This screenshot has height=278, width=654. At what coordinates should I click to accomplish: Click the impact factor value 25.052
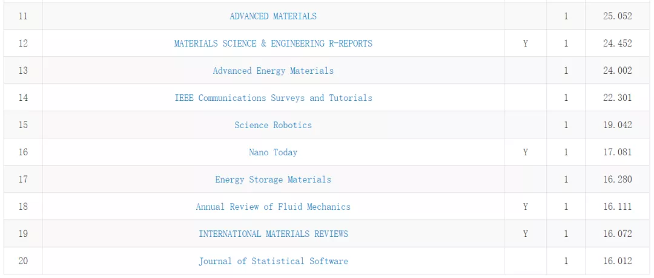(x=617, y=16)
